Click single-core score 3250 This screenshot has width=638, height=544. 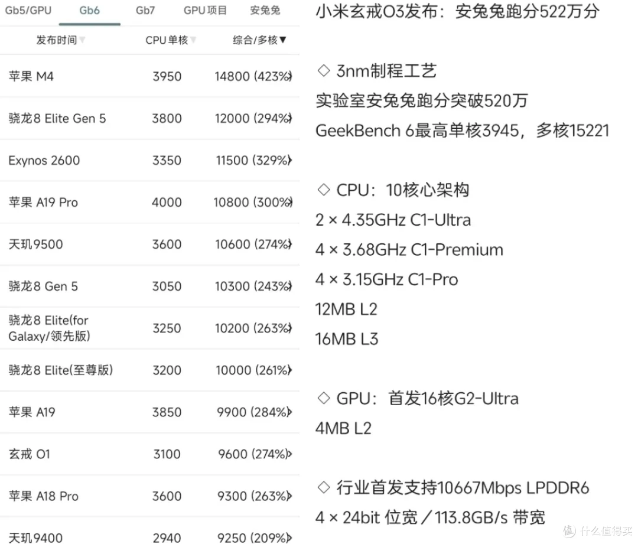click(x=167, y=328)
